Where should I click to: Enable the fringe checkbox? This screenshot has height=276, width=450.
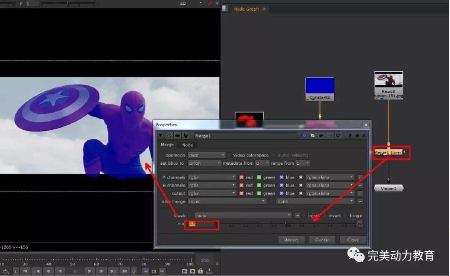pyautogui.click(x=346, y=216)
